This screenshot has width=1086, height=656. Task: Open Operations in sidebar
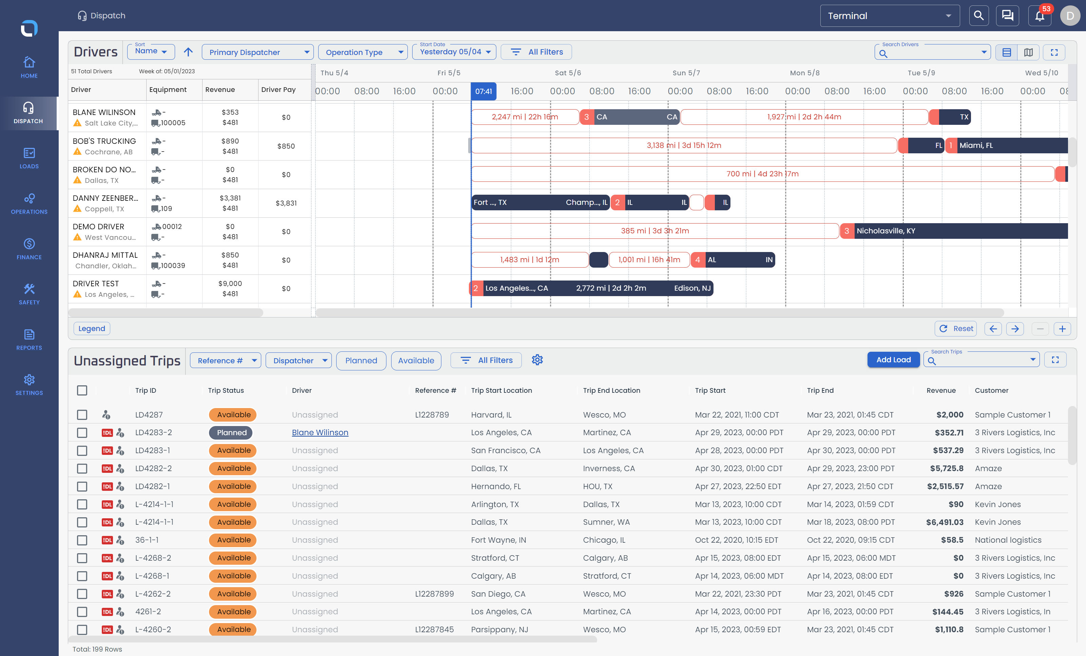[x=29, y=204]
